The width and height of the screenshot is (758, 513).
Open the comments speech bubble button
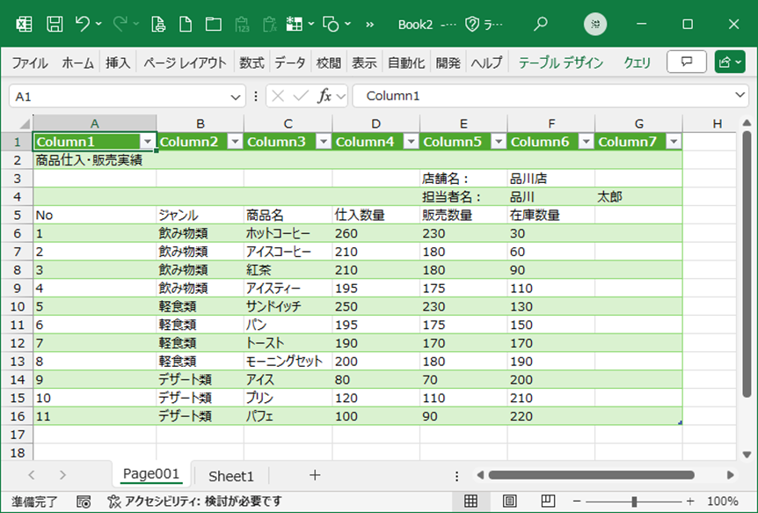coord(687,62)
